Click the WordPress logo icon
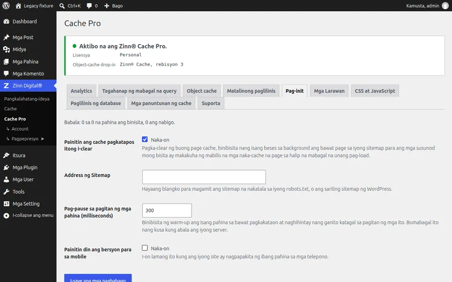This screenshot has width=452, height=282. click(6, 6)
